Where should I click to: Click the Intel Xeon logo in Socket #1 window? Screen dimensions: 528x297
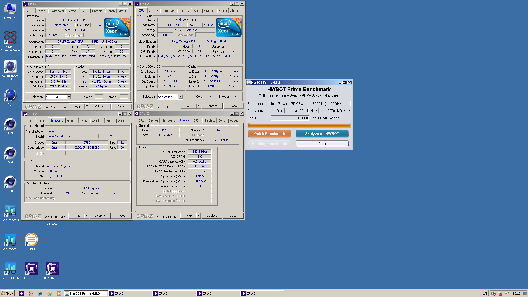coord(117,28)
